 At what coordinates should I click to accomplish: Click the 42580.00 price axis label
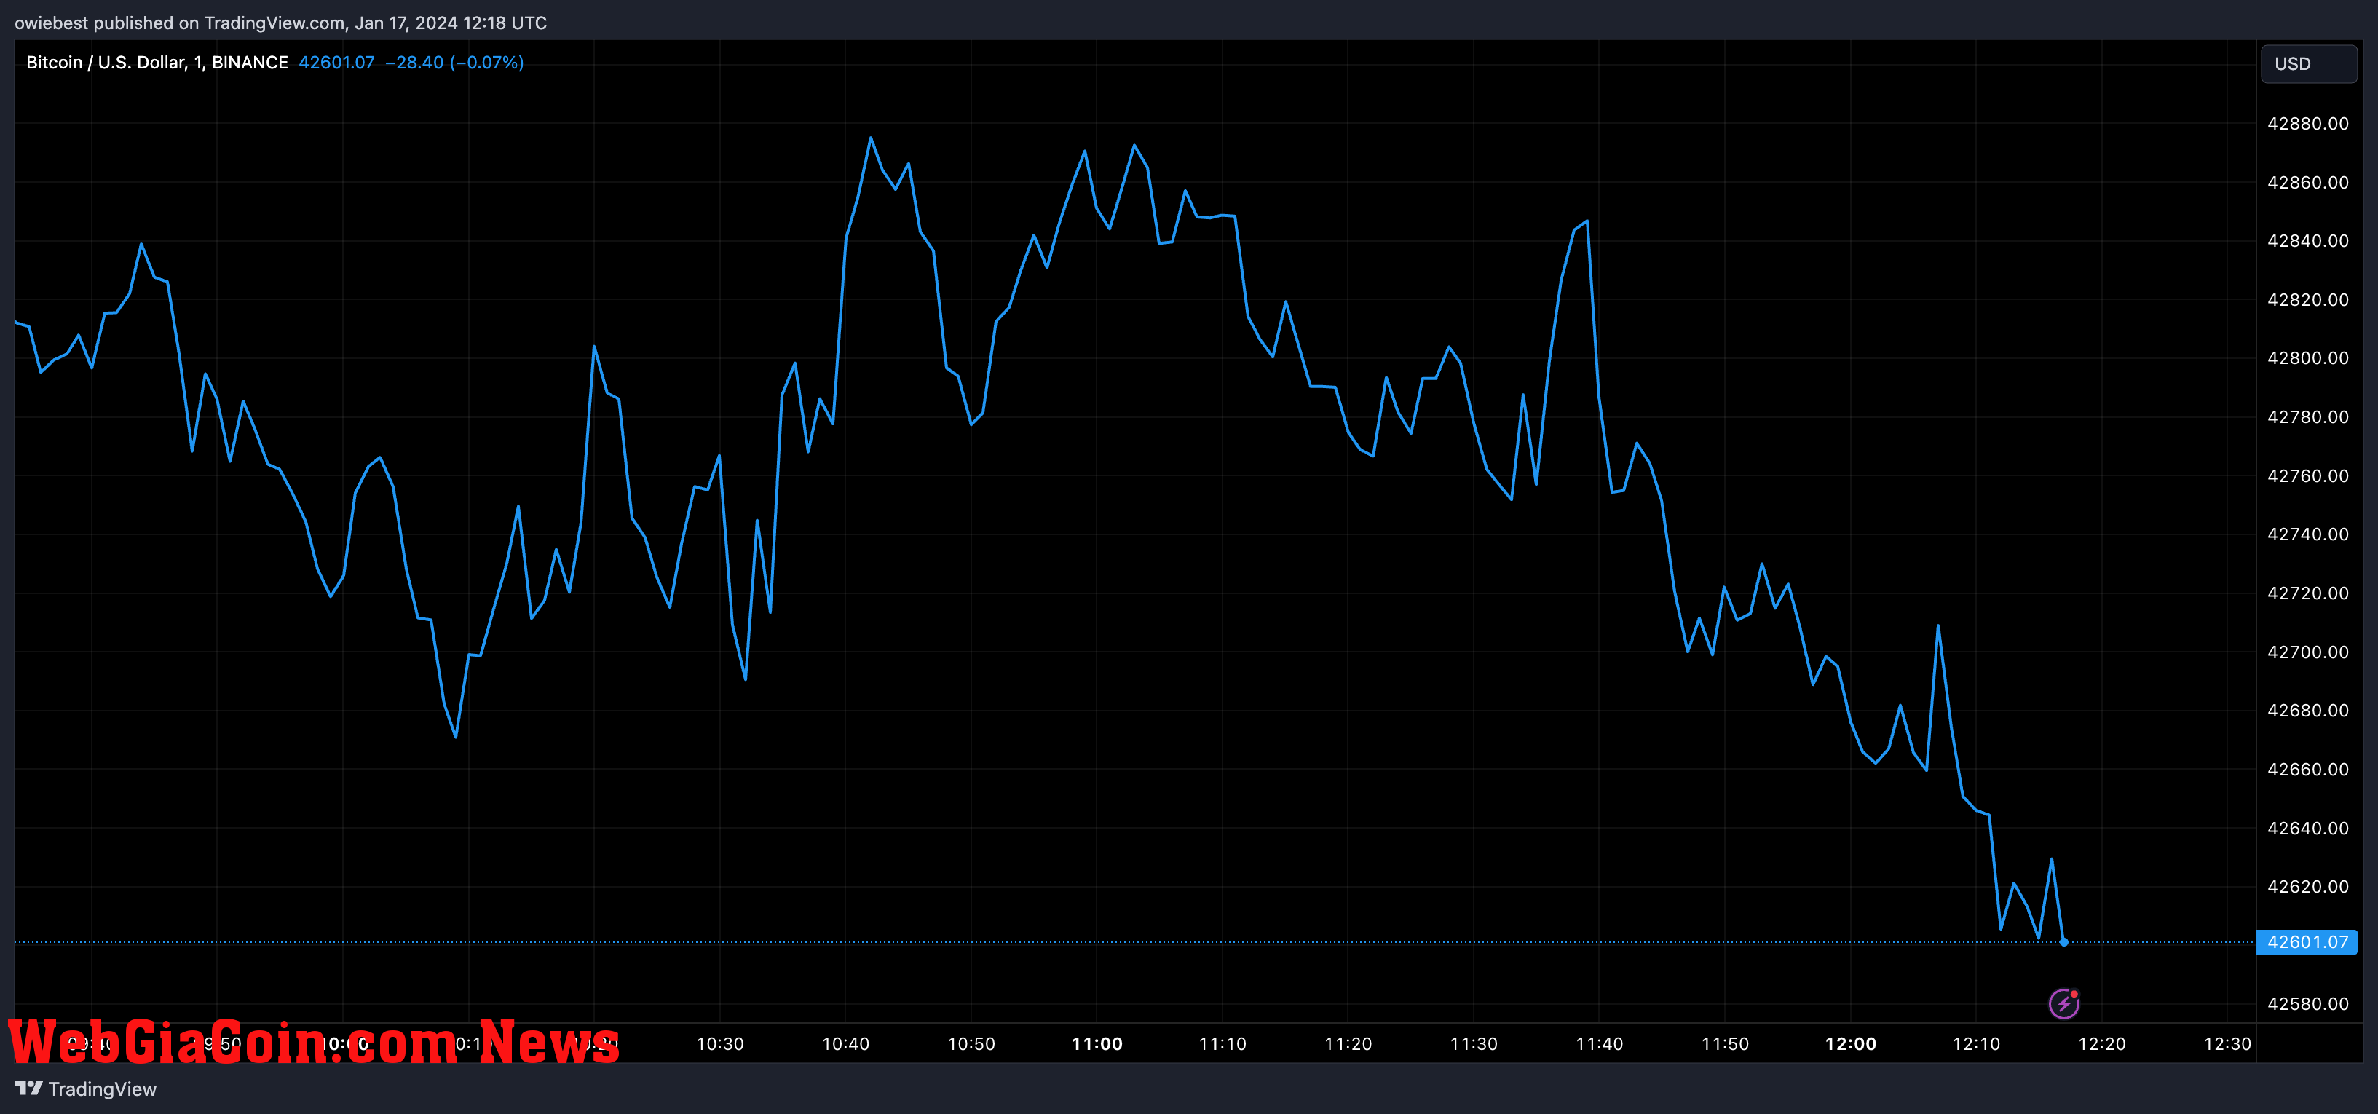[x=2308, y=1004]
